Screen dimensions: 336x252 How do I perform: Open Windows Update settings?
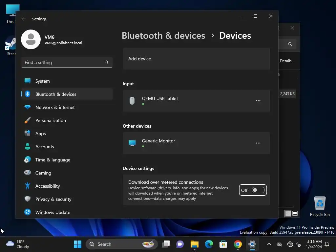tap(67, 212)
